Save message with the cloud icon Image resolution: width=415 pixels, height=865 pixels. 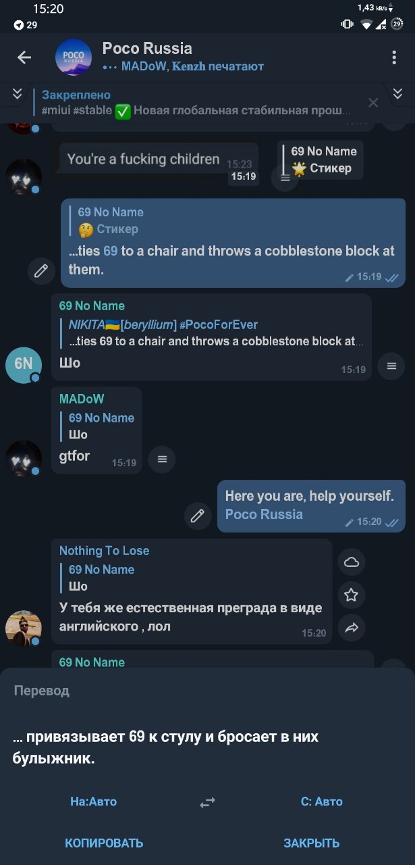[352, 562]
